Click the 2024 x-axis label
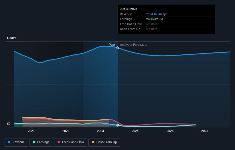235x150 pixels. [x=135, y=131]
